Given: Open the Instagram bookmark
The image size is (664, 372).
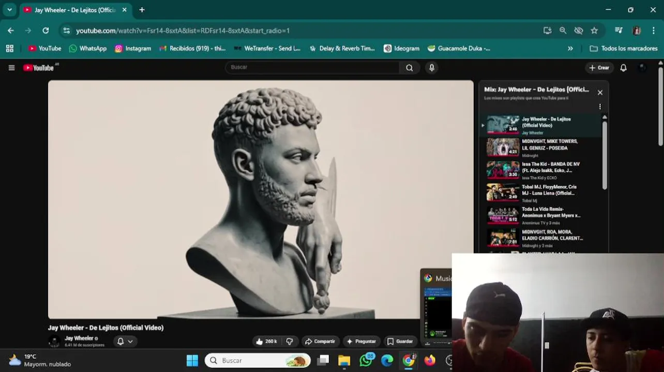Looking at the screenshot, I should (133, 48).
